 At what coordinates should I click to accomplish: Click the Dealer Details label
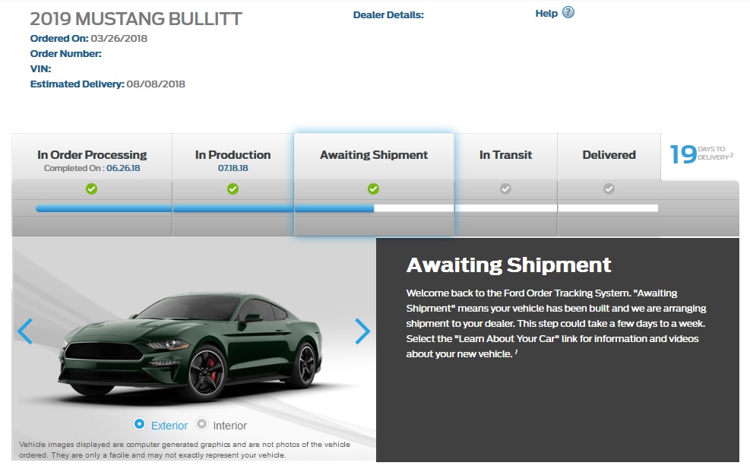[x=388, y=15]
